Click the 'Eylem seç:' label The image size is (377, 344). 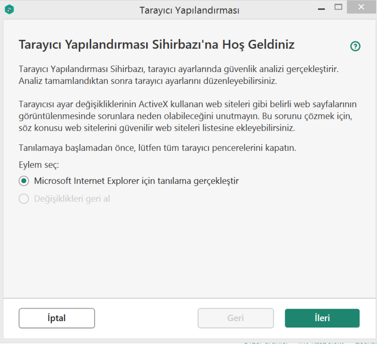point(39,165)
